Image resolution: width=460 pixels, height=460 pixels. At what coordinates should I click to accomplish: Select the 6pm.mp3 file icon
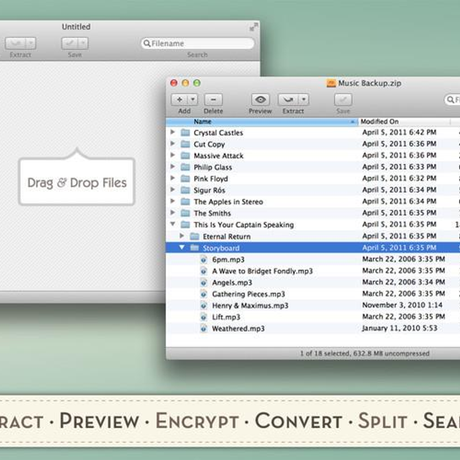click(204, 260)
